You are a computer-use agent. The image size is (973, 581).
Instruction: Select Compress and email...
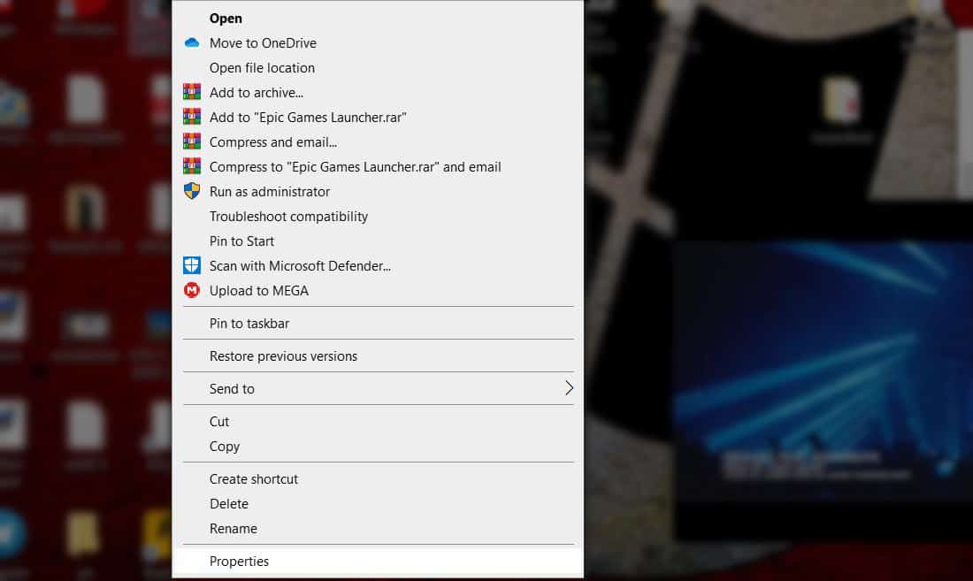(378, 142)
